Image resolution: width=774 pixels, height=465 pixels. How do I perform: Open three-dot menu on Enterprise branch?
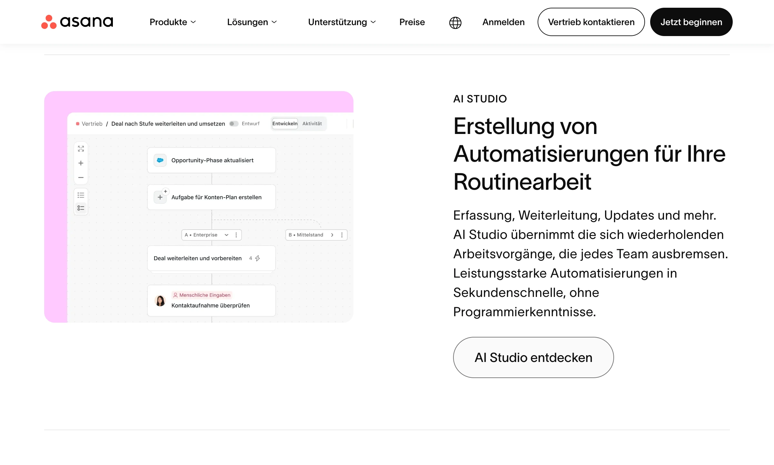pyautogui.click(x=236, y=235)
